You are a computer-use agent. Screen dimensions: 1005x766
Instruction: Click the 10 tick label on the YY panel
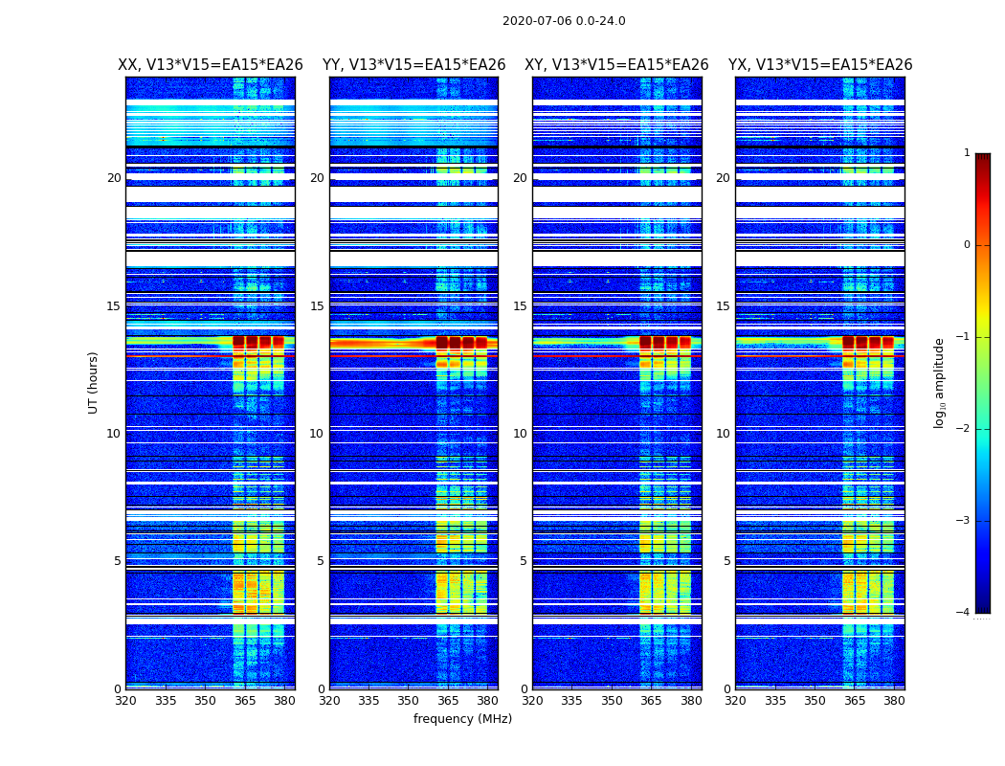(x=317, y=434)
